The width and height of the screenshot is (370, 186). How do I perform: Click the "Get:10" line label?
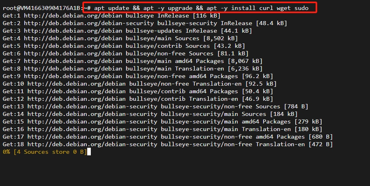[x=13, y=84]
